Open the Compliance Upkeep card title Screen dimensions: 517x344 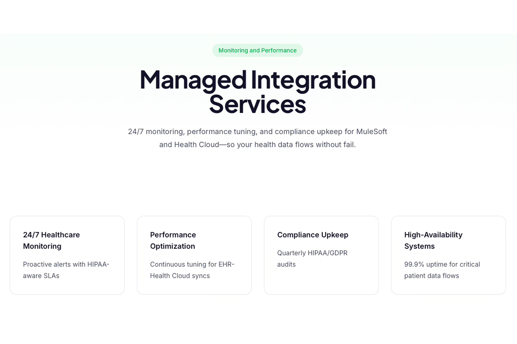[x=313, y=235]
